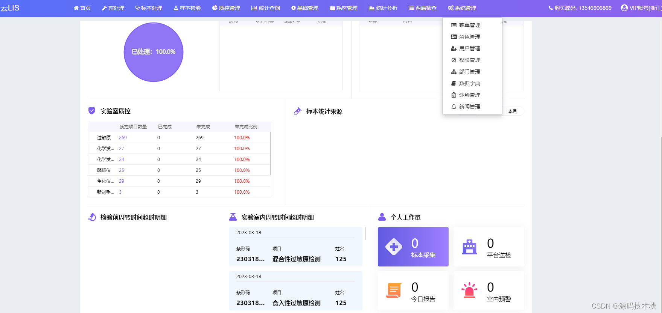Image resolution: width=662 pixels, height=313 pixels.
Task: Click the person icon beside 个人工作量
Action: pyautogui.click(x=382, y=217)
